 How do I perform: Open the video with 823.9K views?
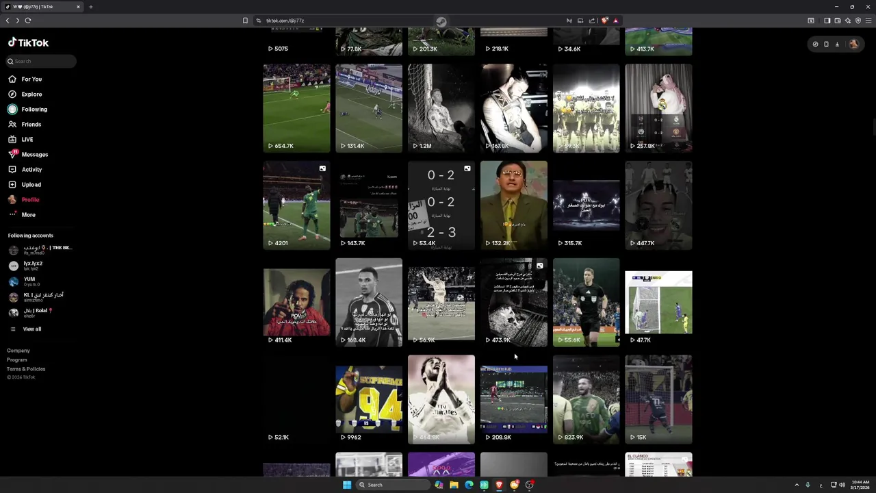coord(587,399)
